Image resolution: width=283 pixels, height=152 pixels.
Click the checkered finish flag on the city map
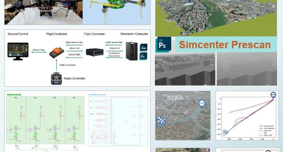161,121
